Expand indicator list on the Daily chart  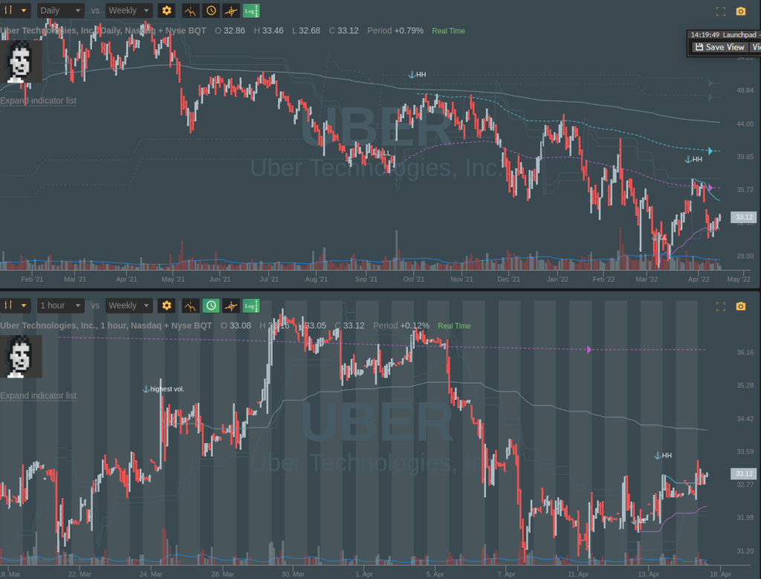pyautogui.click(x=39, y=100)
